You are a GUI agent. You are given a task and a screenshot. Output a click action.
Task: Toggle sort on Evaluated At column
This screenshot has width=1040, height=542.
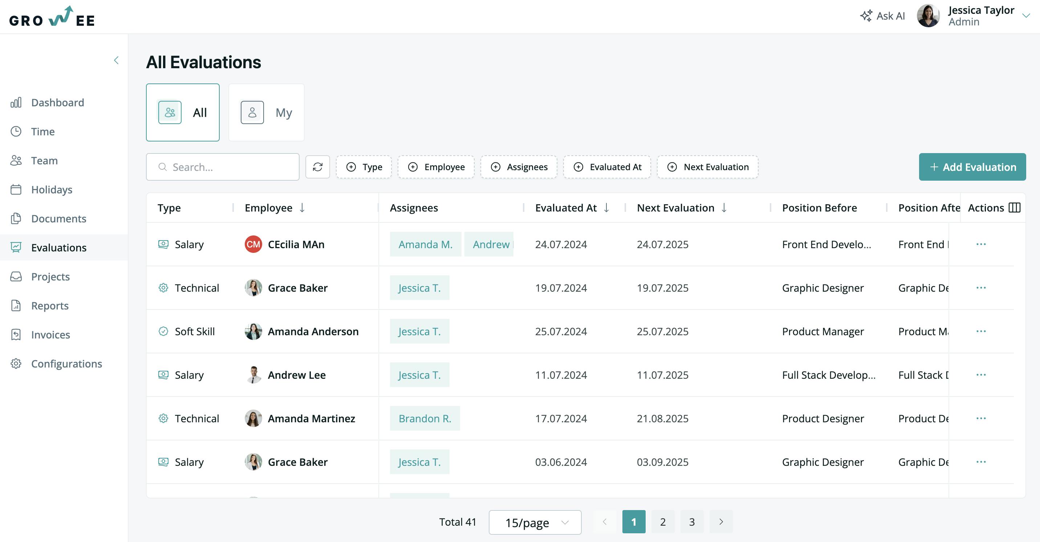coord(606,208)
